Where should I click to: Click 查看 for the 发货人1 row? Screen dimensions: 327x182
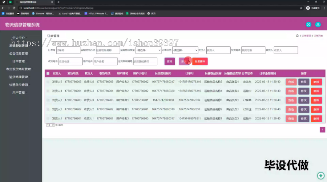[291, 118]
